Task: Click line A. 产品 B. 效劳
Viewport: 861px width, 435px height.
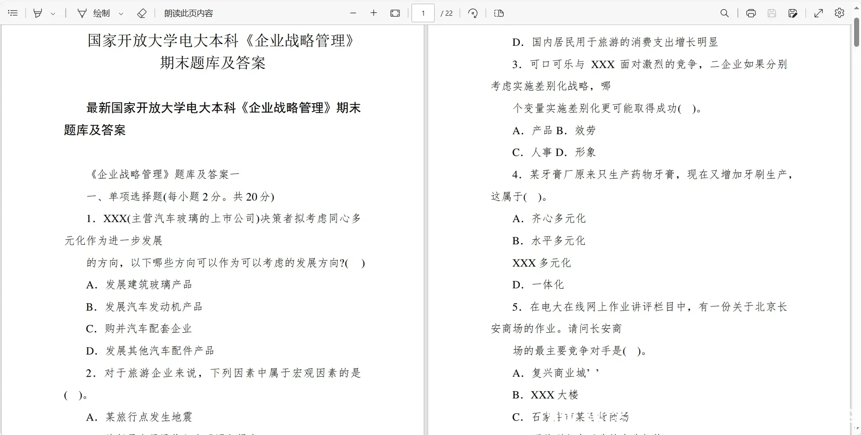Action: pyautogui.click(x=554, y=130)
